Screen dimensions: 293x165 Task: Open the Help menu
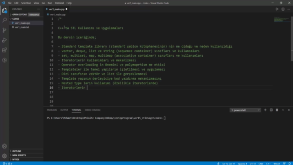point(69,3)
